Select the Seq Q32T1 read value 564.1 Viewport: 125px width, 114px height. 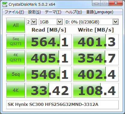(x=49, y=42)
